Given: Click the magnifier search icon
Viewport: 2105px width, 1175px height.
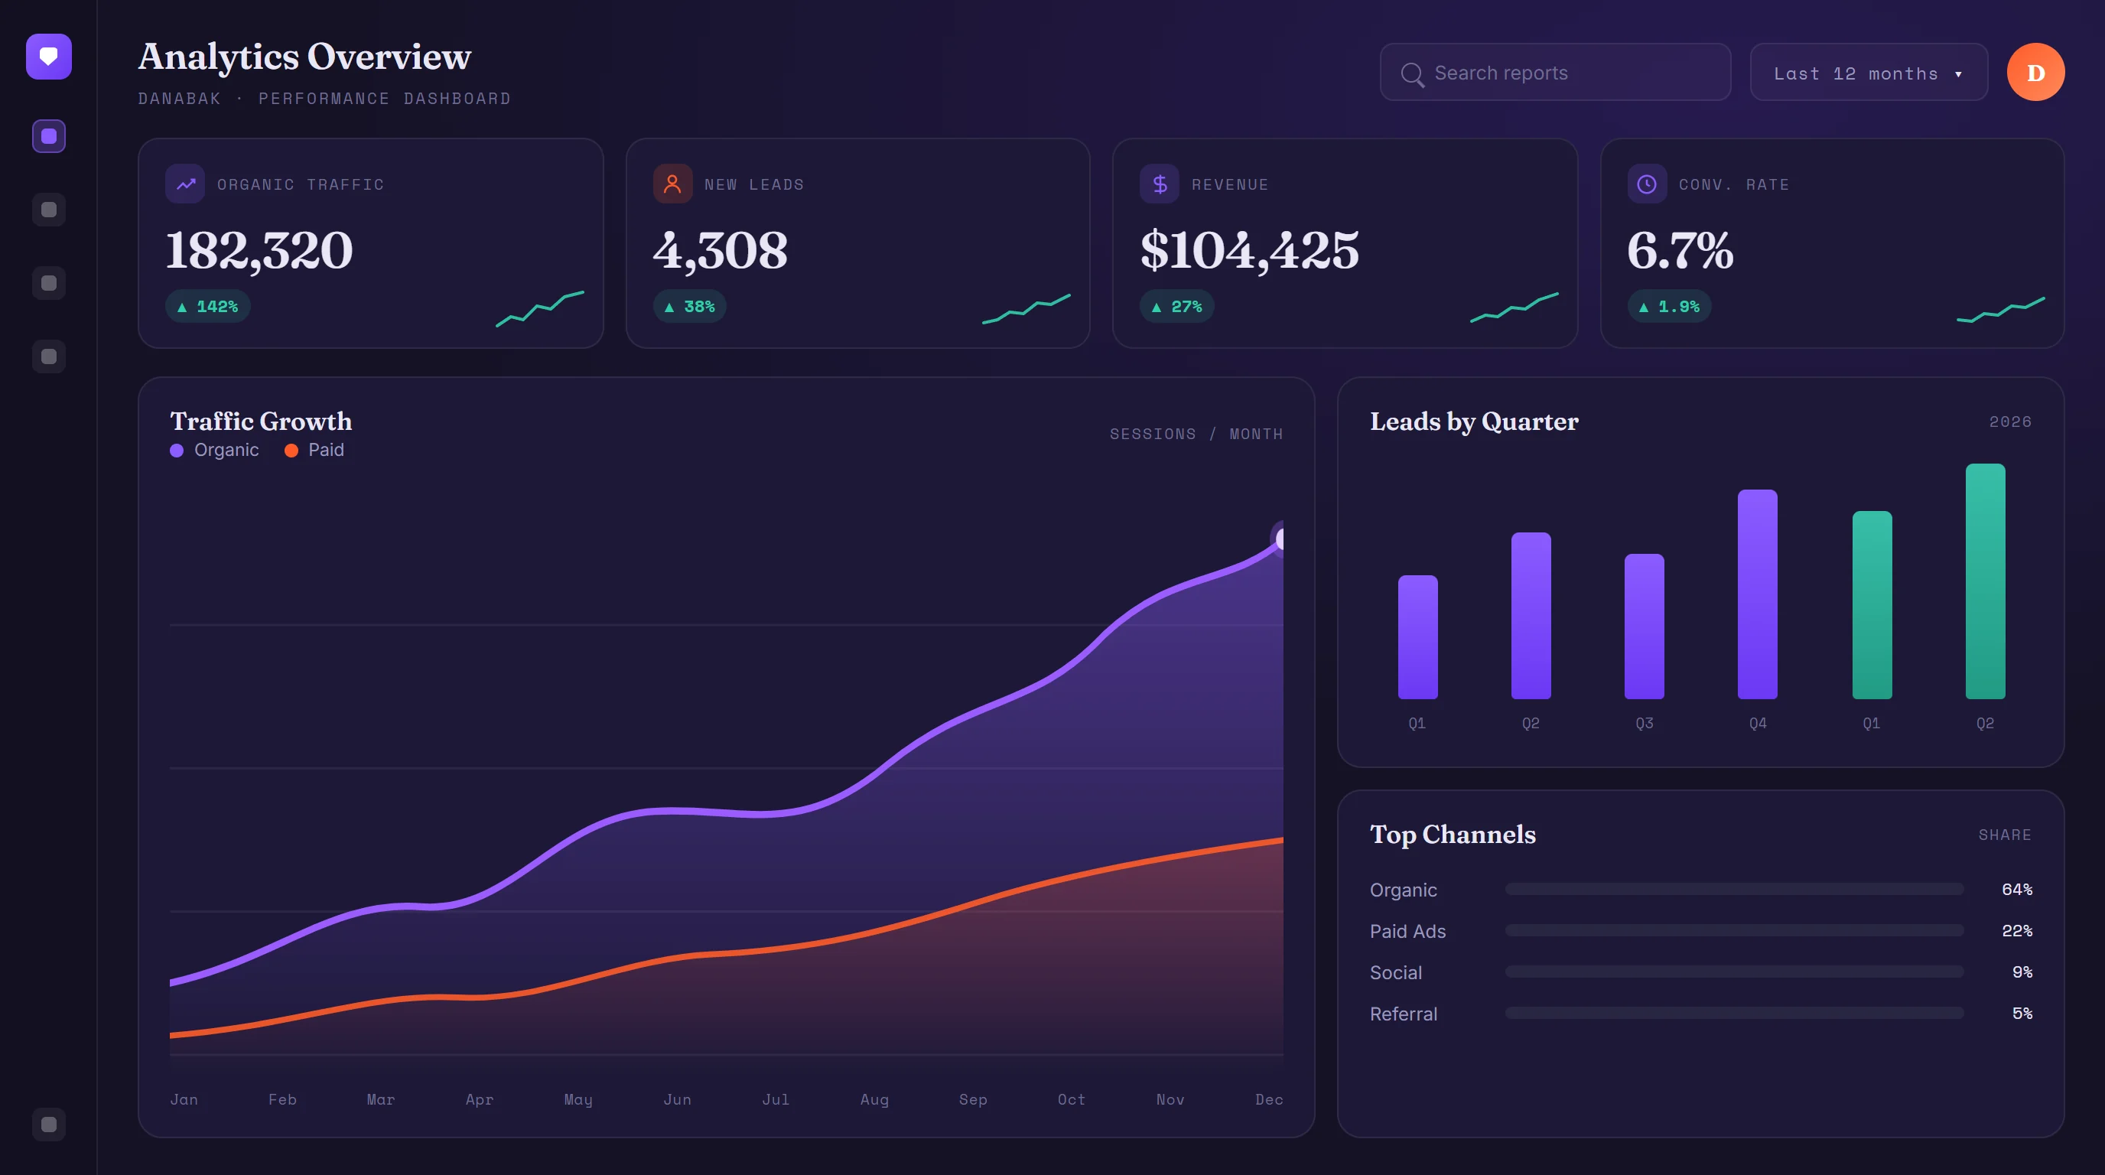Looking at the screenshot, I should (1412, 74).
